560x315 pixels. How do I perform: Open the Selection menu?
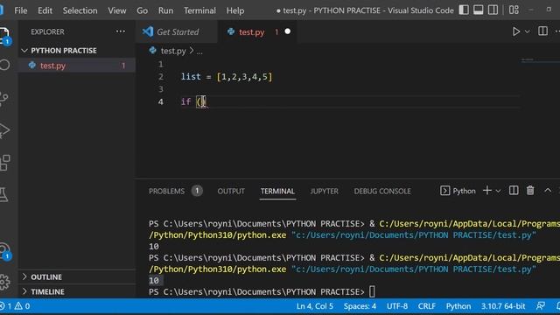coord(80,10)
